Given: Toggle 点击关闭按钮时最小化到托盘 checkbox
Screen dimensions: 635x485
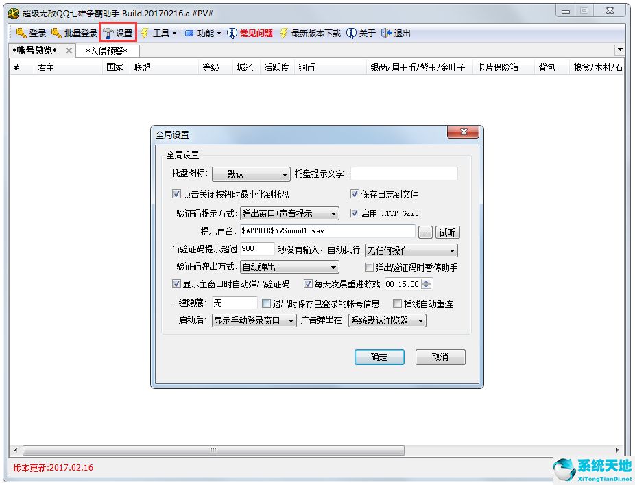Looking at the screenshot, I should click(x=176, y=193).
